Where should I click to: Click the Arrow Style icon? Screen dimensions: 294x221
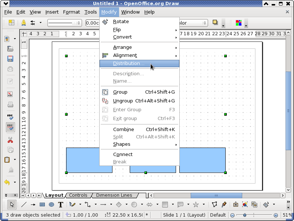(33, 23)
